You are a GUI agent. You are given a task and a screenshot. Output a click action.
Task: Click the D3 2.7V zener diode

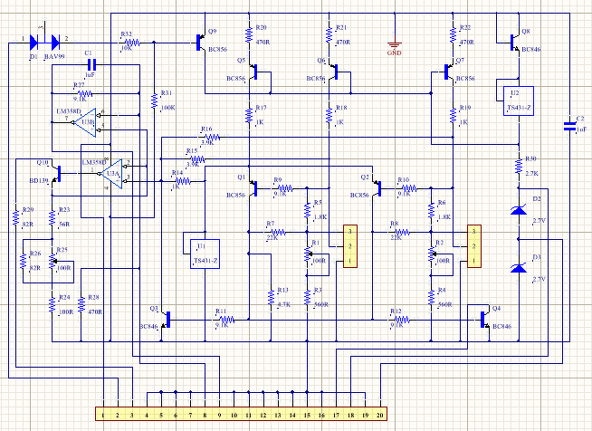point(519,268)
